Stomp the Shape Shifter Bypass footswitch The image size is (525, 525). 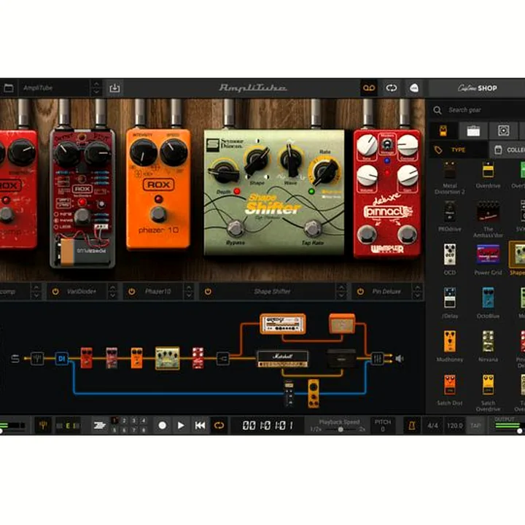click(x=236, y=228)
